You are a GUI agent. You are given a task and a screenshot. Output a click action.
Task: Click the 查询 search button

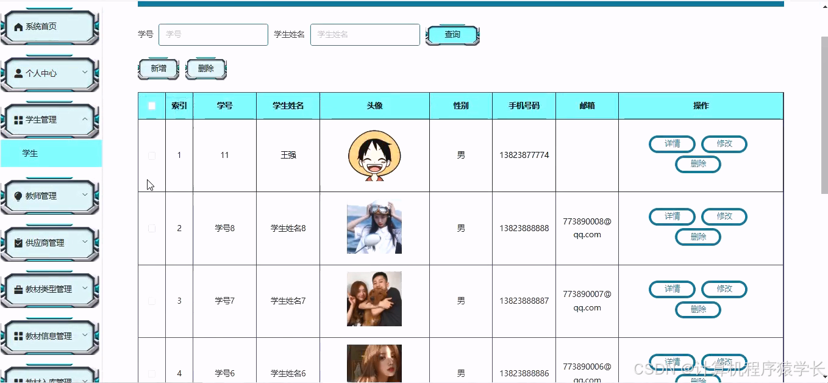coord(452,35)
